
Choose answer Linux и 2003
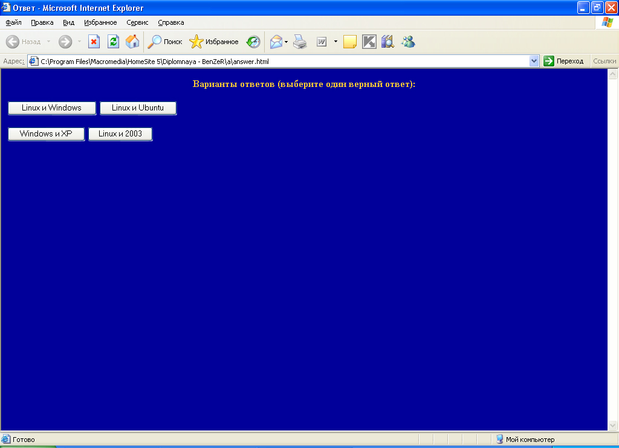120,134
